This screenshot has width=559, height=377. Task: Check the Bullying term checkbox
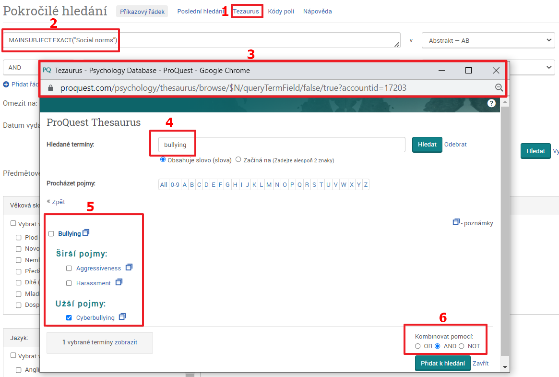coord(51,233)
